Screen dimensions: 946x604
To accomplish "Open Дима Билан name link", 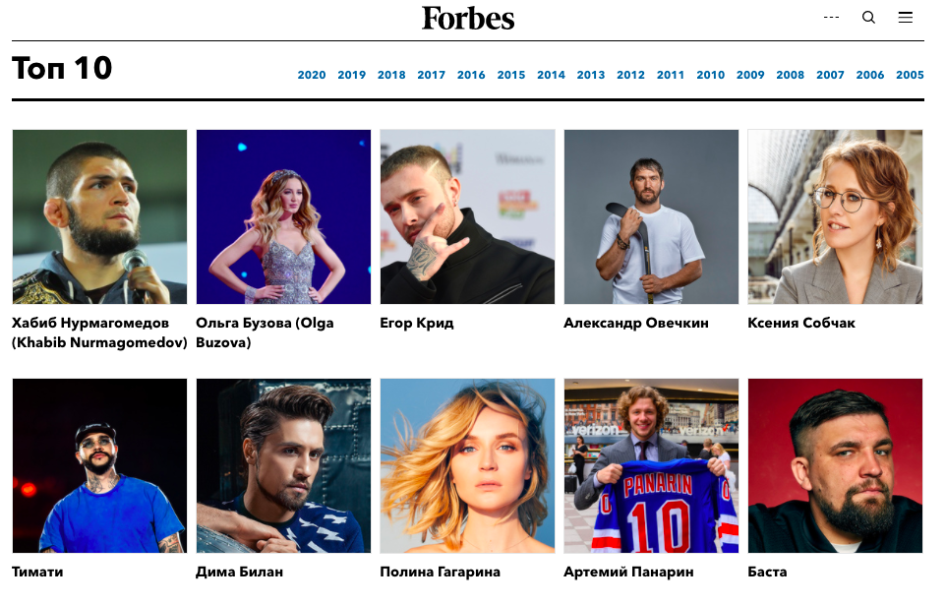I will pos(240,572).
